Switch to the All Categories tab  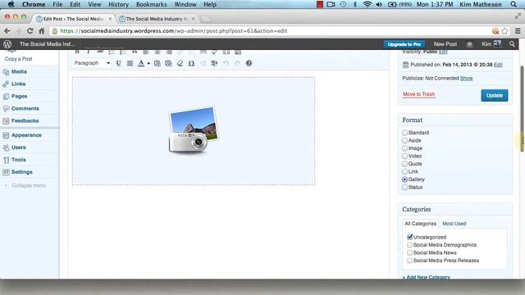pos(420,224)
